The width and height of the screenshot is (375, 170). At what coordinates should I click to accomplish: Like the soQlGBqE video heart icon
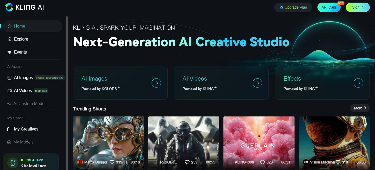point(187,162)
